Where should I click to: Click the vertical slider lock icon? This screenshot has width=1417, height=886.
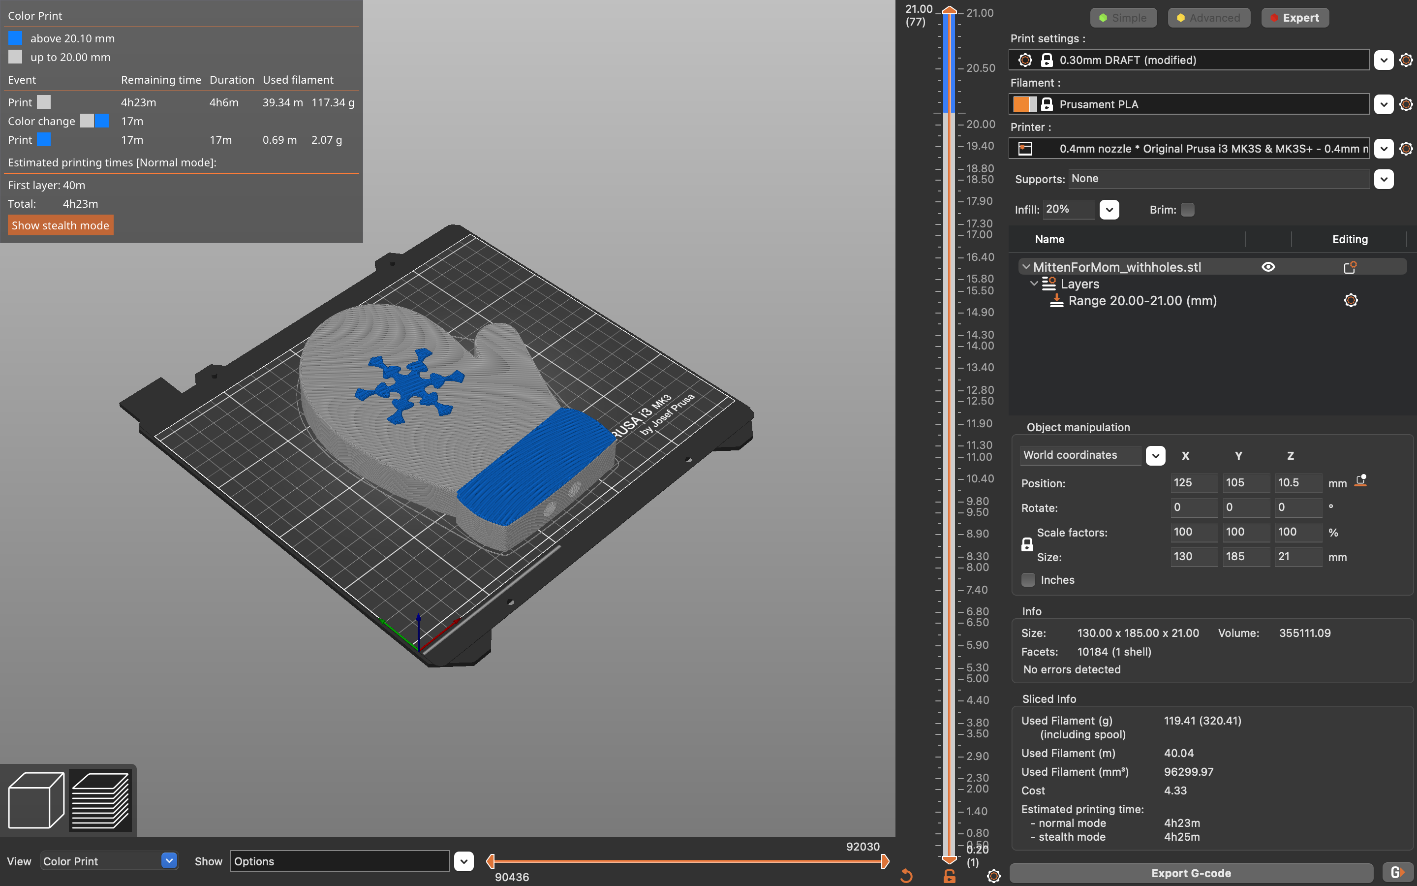(x=949, y=876)
